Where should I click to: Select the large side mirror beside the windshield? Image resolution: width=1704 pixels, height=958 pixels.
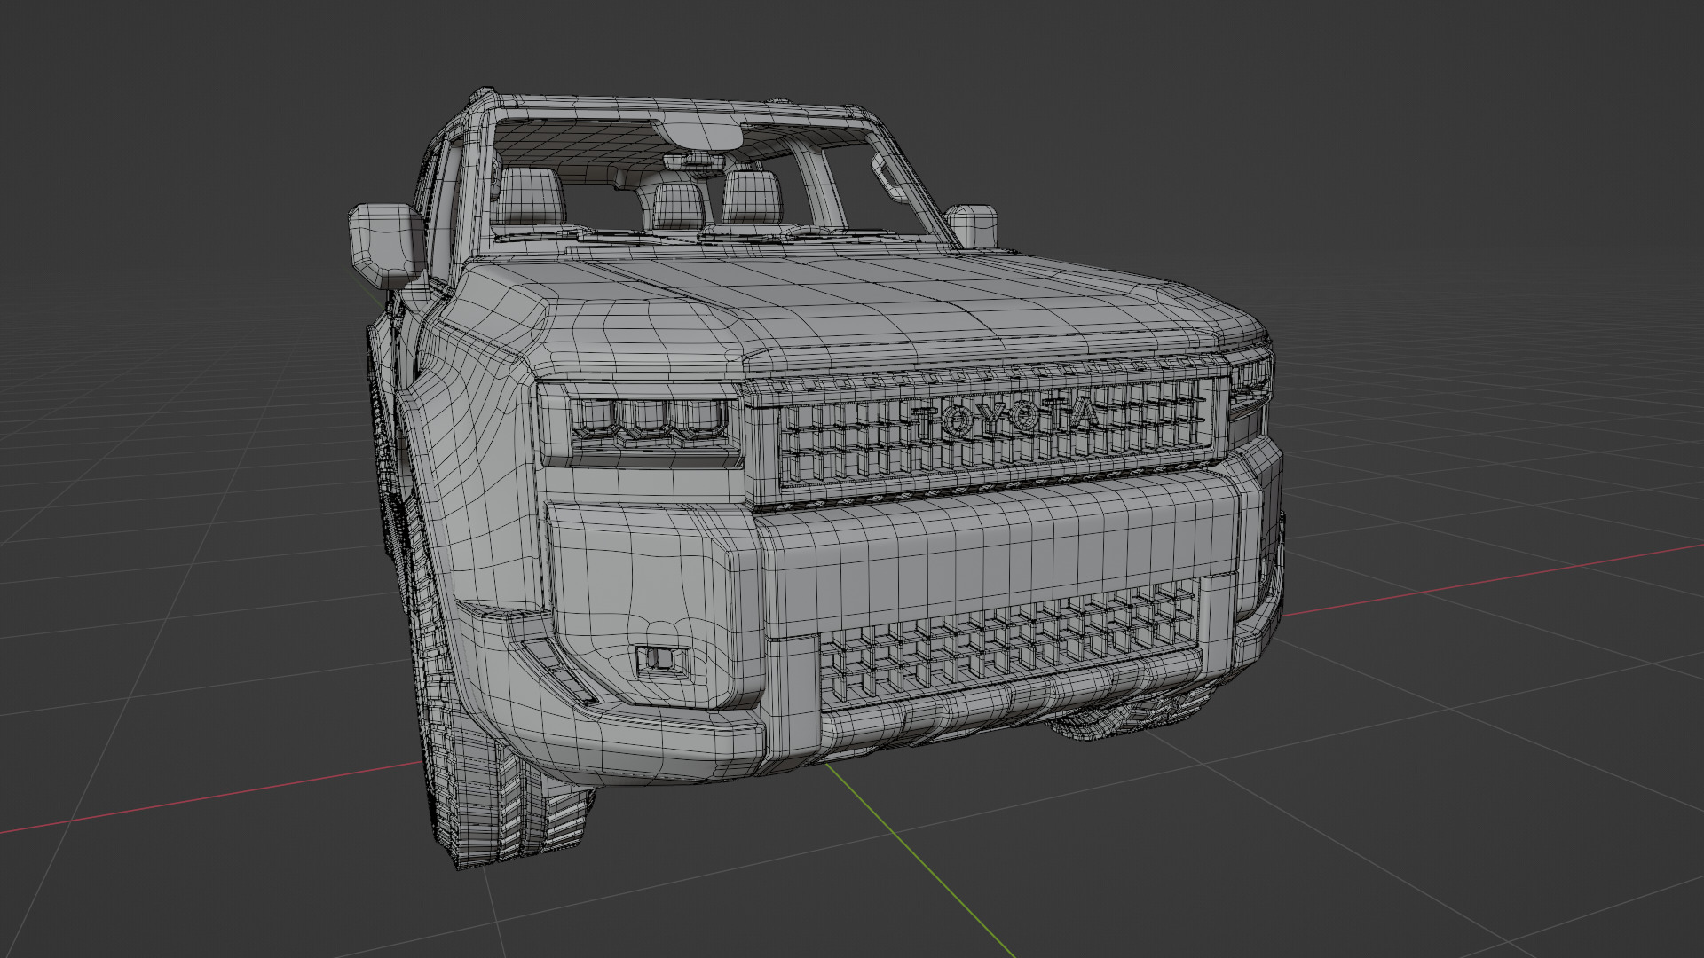[x=386, y=246]
